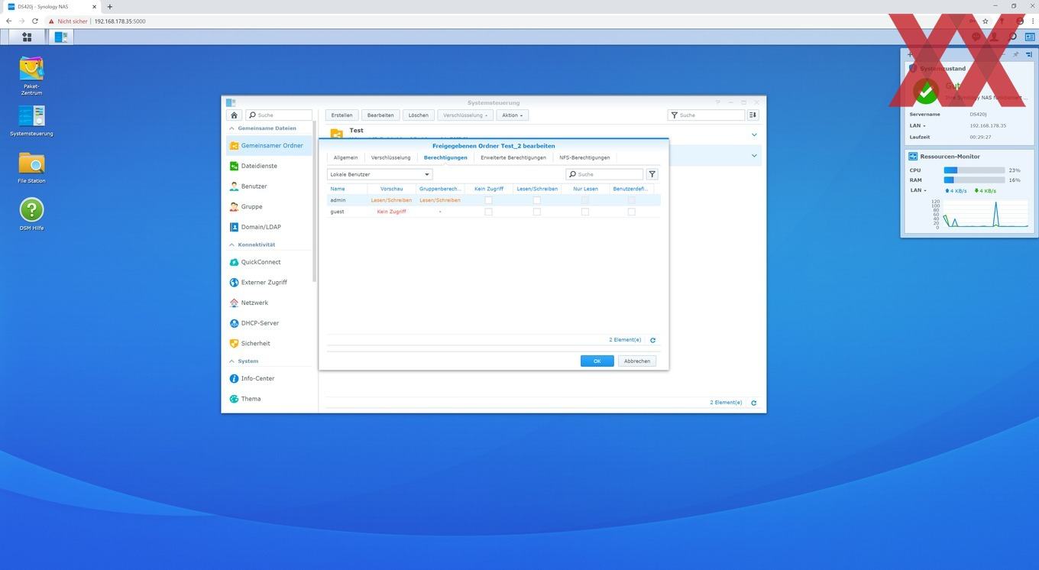Image resolution: width=1039 pixels, height=570 pixels.
Task: Open the DSM main menu grid icon
Action: (x=27, y=37)
